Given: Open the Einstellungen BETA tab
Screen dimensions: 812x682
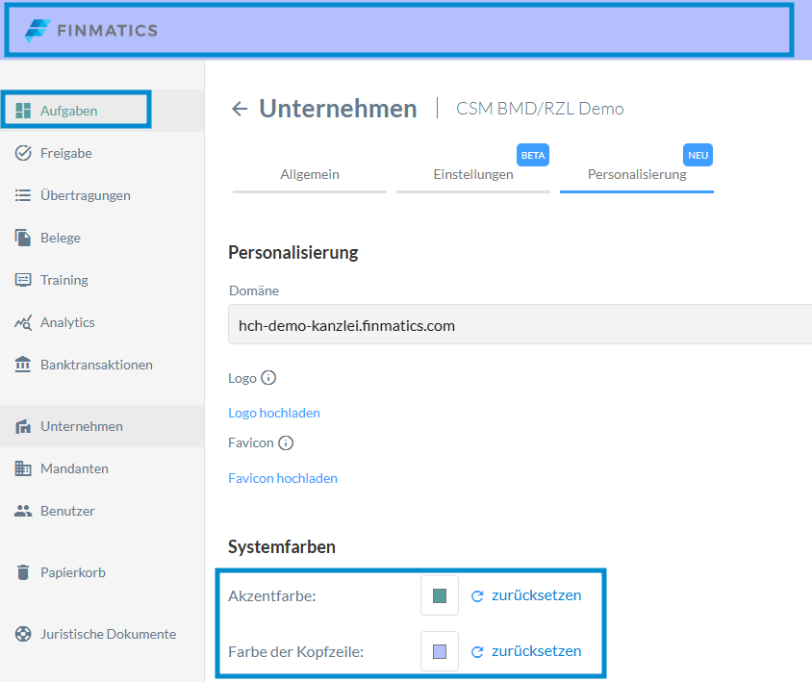Looking at the screenshot, I should [x=472, y=174].
